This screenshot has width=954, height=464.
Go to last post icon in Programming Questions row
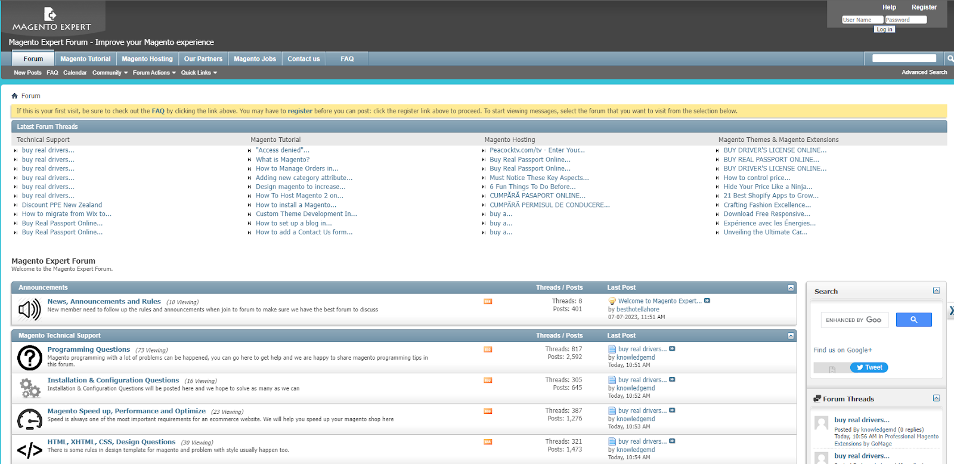pos(672,349)
